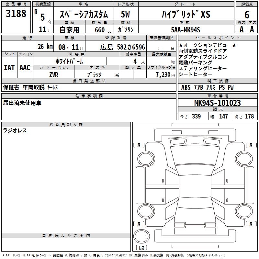
Task: Click the seating capacity 4 人
Action: [x=139, y=62]
